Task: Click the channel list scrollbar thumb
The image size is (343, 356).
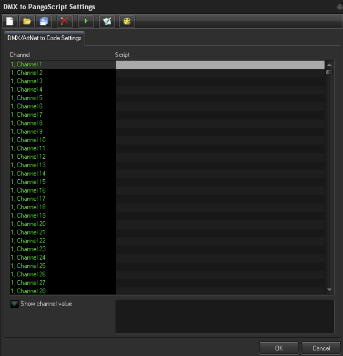Action: point(329,72)
